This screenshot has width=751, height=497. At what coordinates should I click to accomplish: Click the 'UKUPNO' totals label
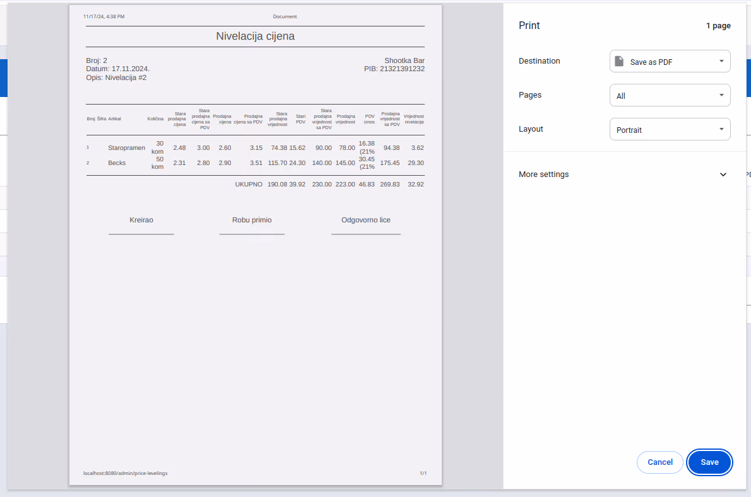pos(249,185)
